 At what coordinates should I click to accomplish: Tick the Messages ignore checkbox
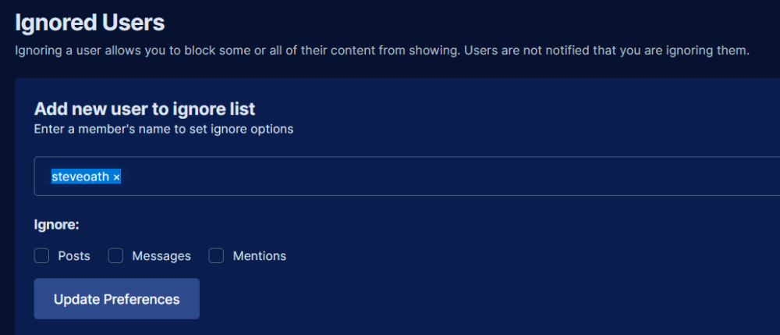[115, 256]
